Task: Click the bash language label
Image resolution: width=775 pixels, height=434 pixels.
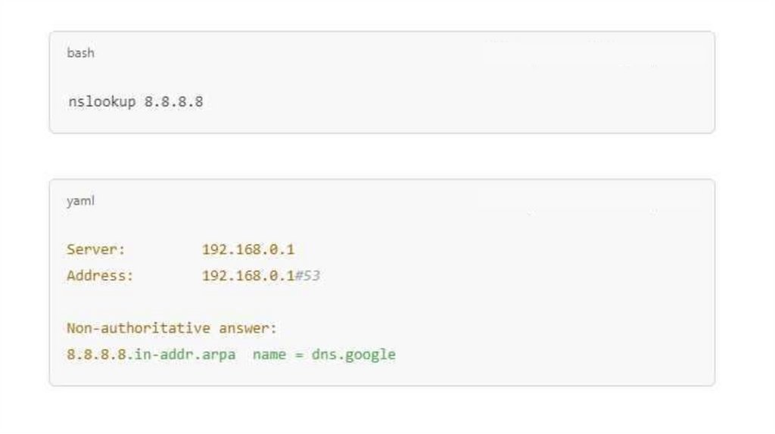Action: coord(80,53)
